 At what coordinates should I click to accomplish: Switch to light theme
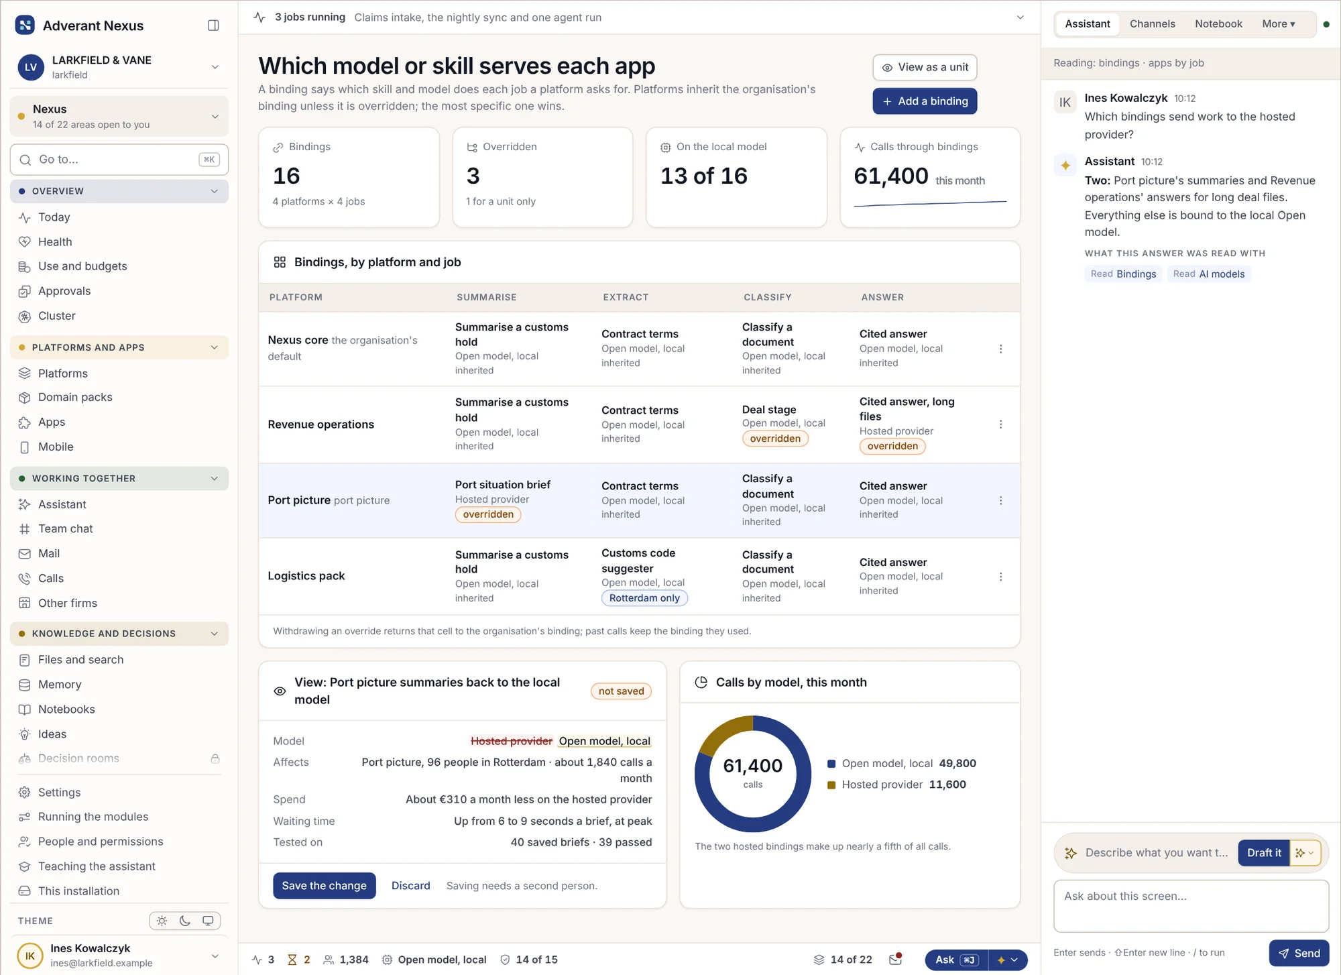coord(162,921)
